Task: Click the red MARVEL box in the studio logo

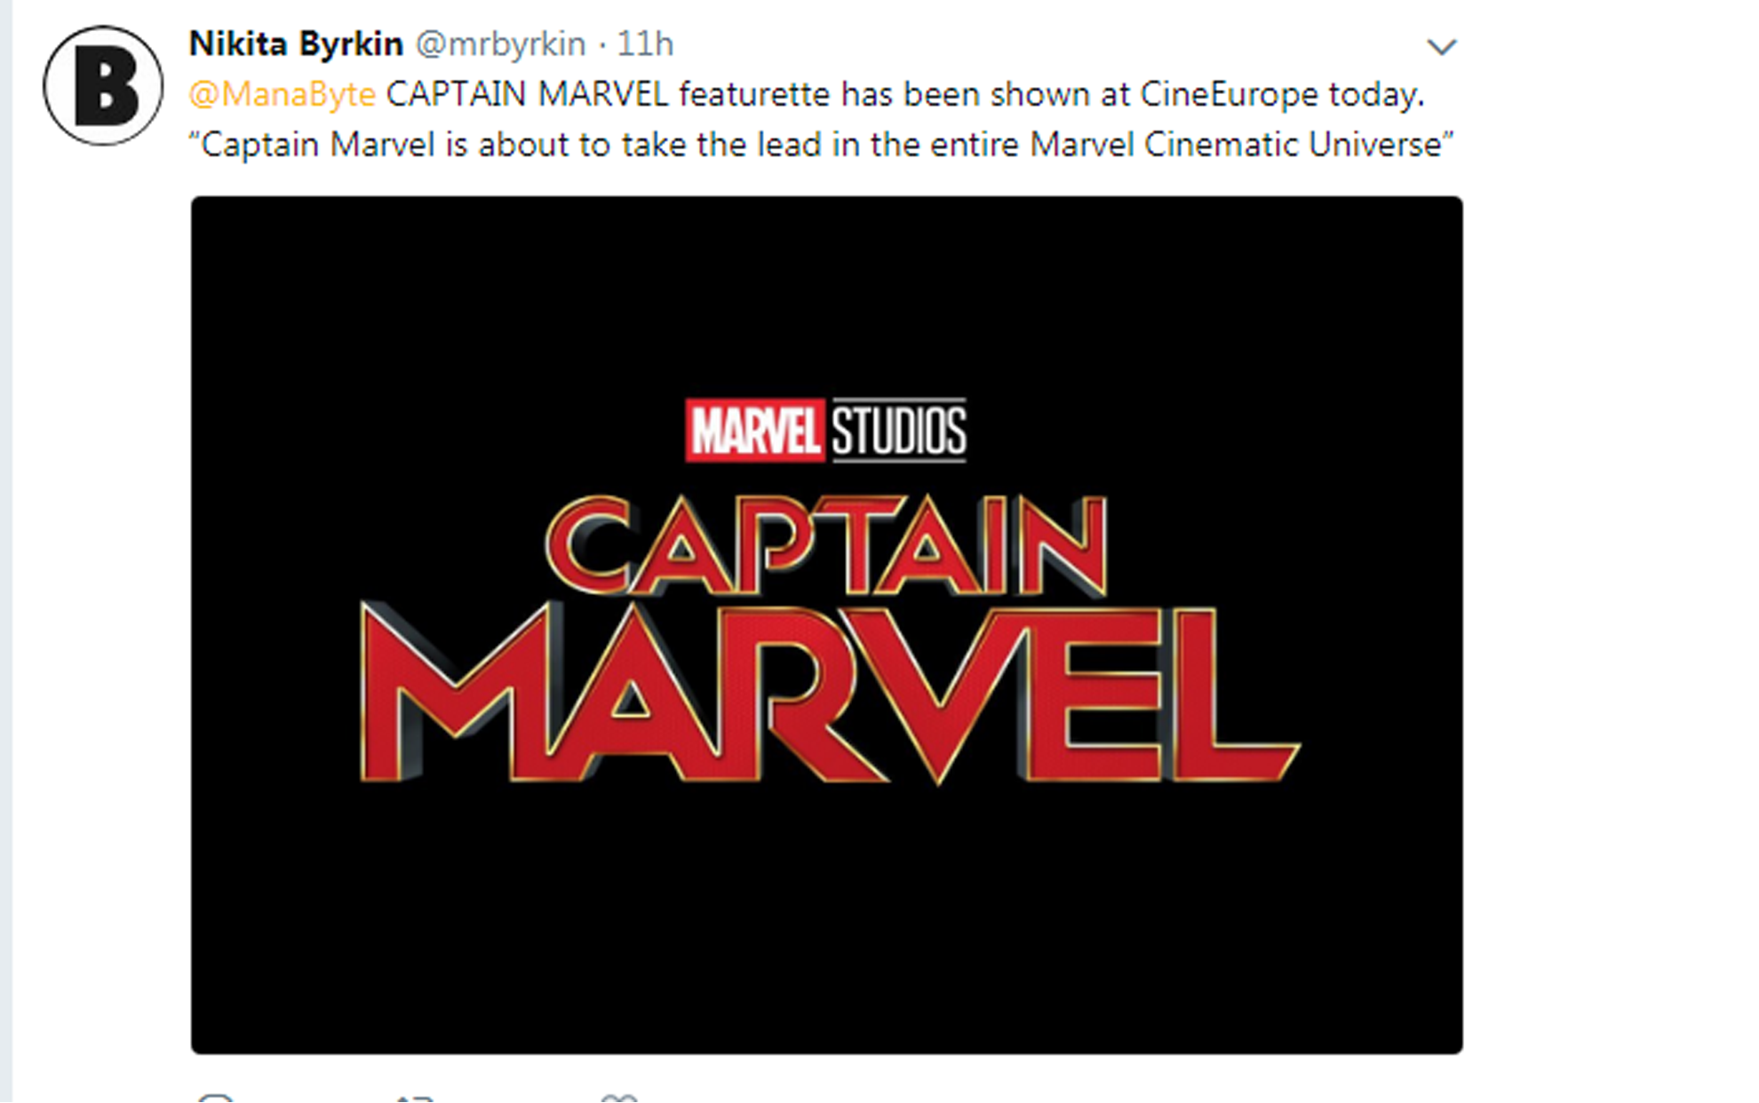Action: click(x=754, y=431)
